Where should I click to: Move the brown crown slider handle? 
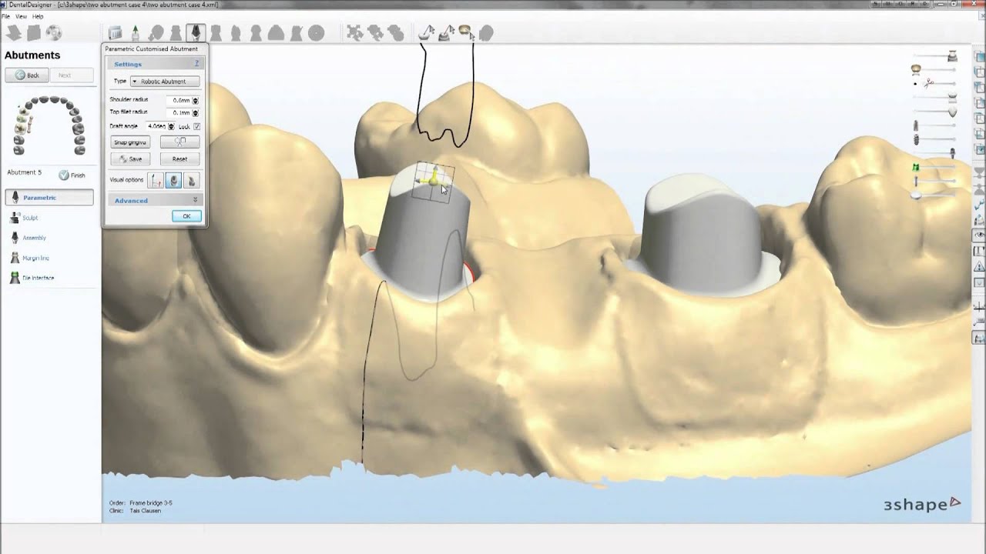(916, 68)
